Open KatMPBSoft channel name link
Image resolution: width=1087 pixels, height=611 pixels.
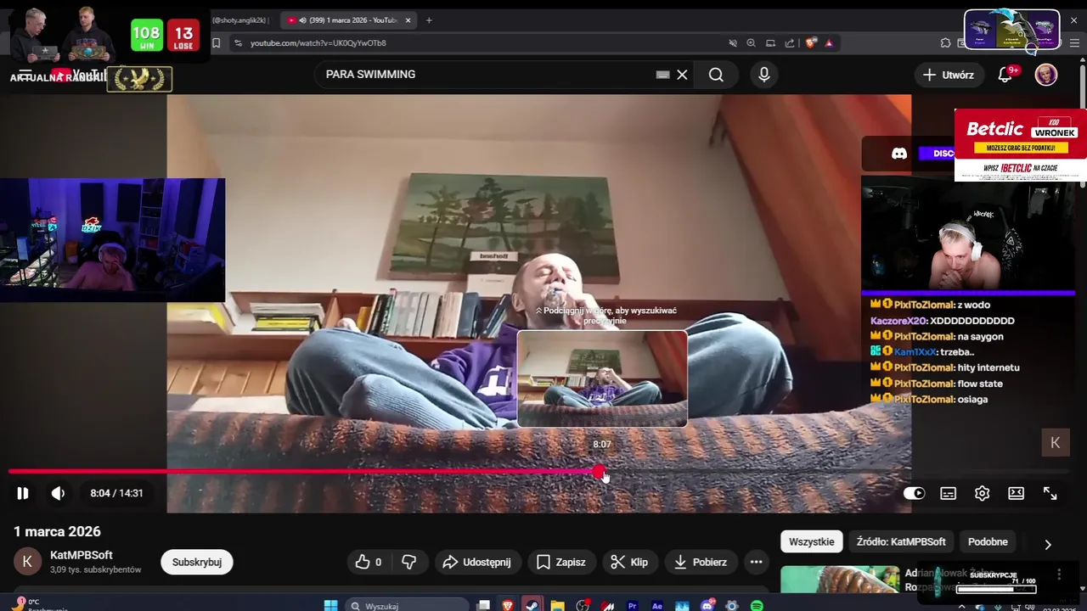click(82, 555)
